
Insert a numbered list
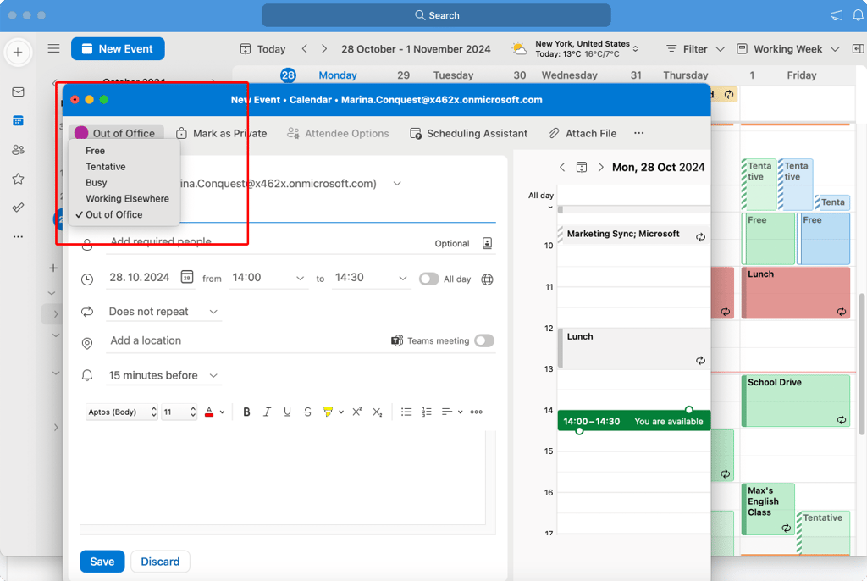[x=427, y=412]
